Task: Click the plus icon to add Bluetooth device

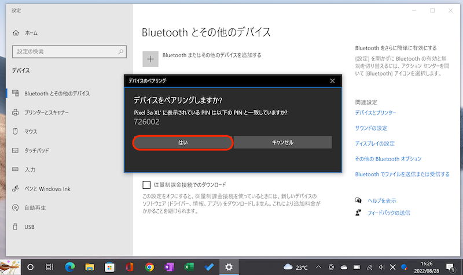Action: [x=150, y=58]
